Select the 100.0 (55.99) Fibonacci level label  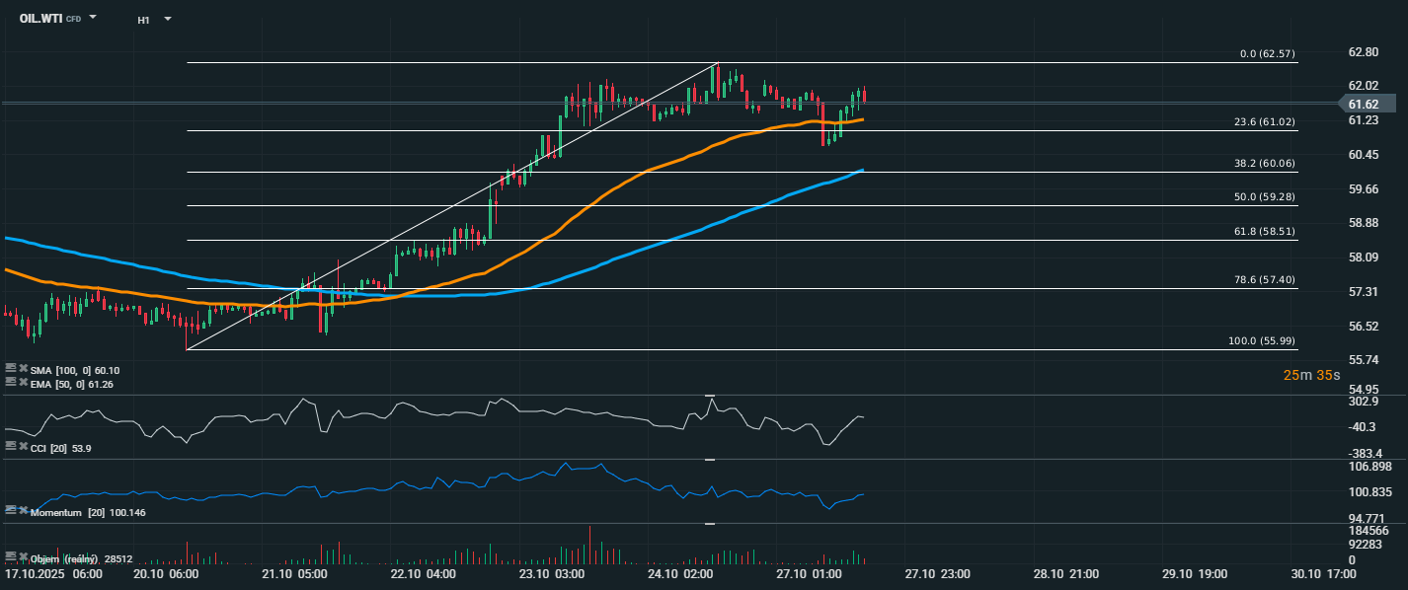[1261, 340]
